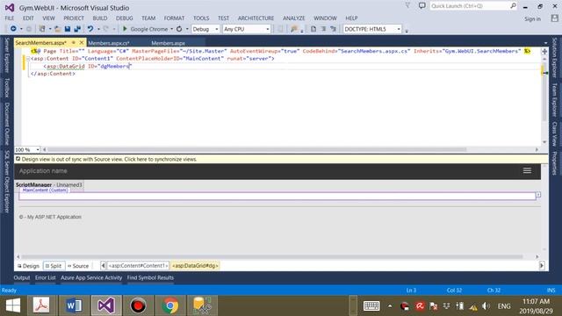
Task: Open the notifications flag icon
Action: click(407, 6)
